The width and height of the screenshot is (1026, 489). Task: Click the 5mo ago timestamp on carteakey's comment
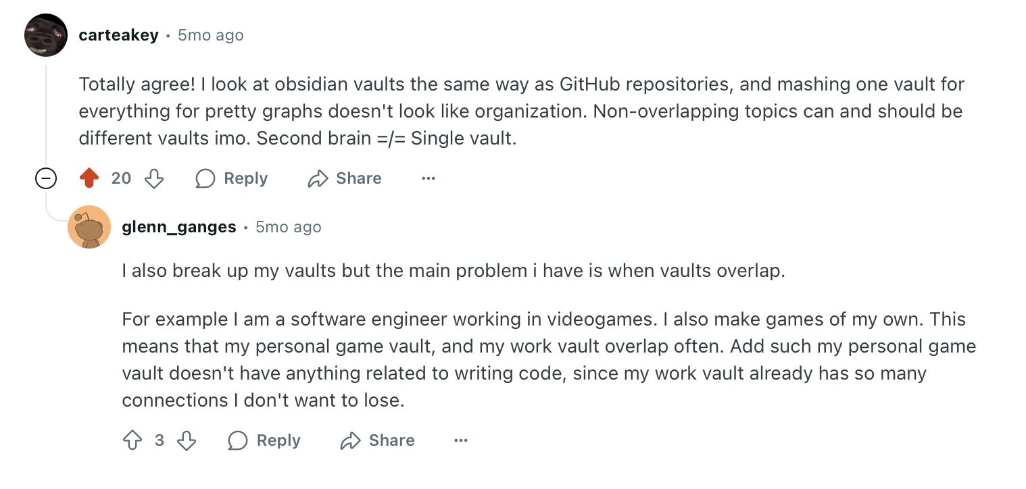pos(211,35)
